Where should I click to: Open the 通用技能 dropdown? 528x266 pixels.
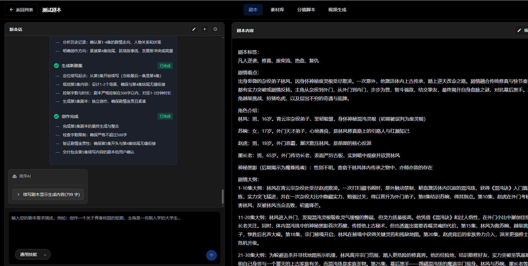point(33,254)
